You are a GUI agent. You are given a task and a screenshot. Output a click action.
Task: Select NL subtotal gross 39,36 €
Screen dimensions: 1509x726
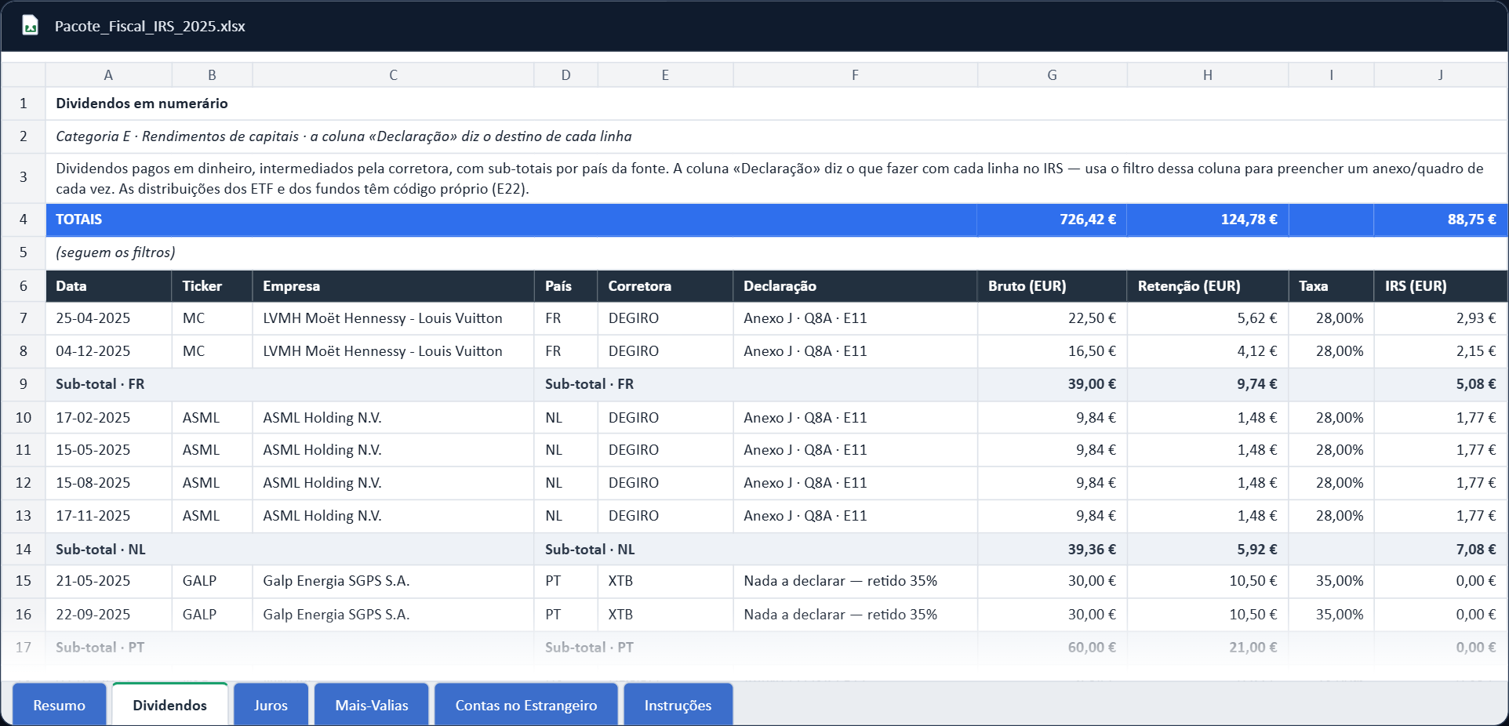1052,550
